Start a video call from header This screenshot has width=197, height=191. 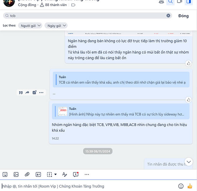179,2
